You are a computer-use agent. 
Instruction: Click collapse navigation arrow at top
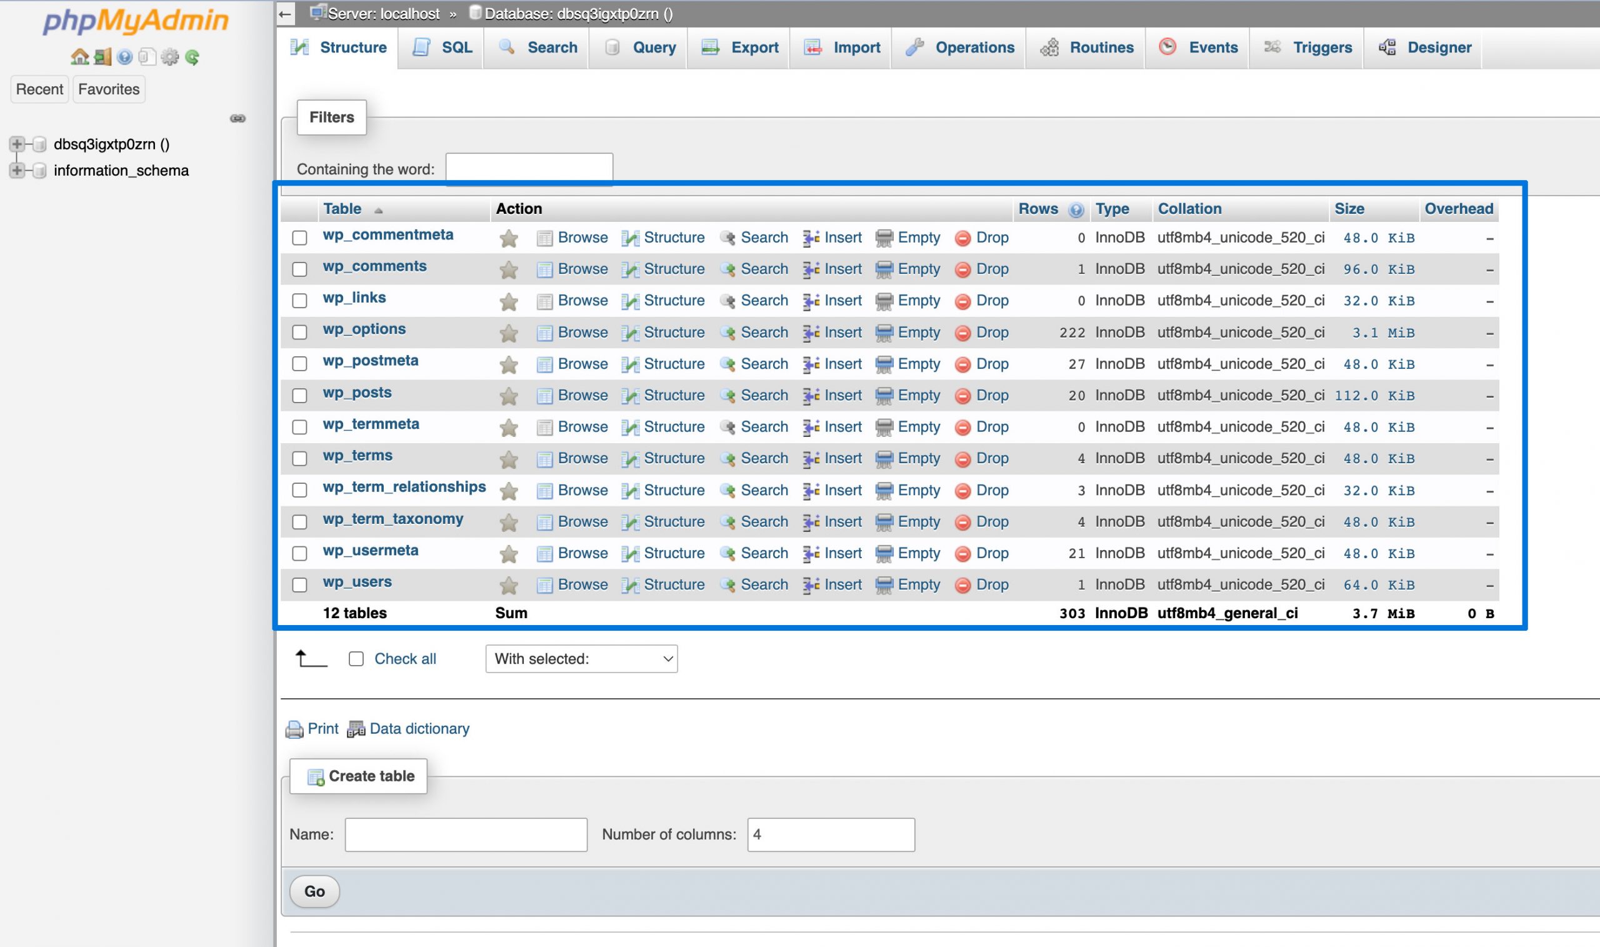pos(286,13)
